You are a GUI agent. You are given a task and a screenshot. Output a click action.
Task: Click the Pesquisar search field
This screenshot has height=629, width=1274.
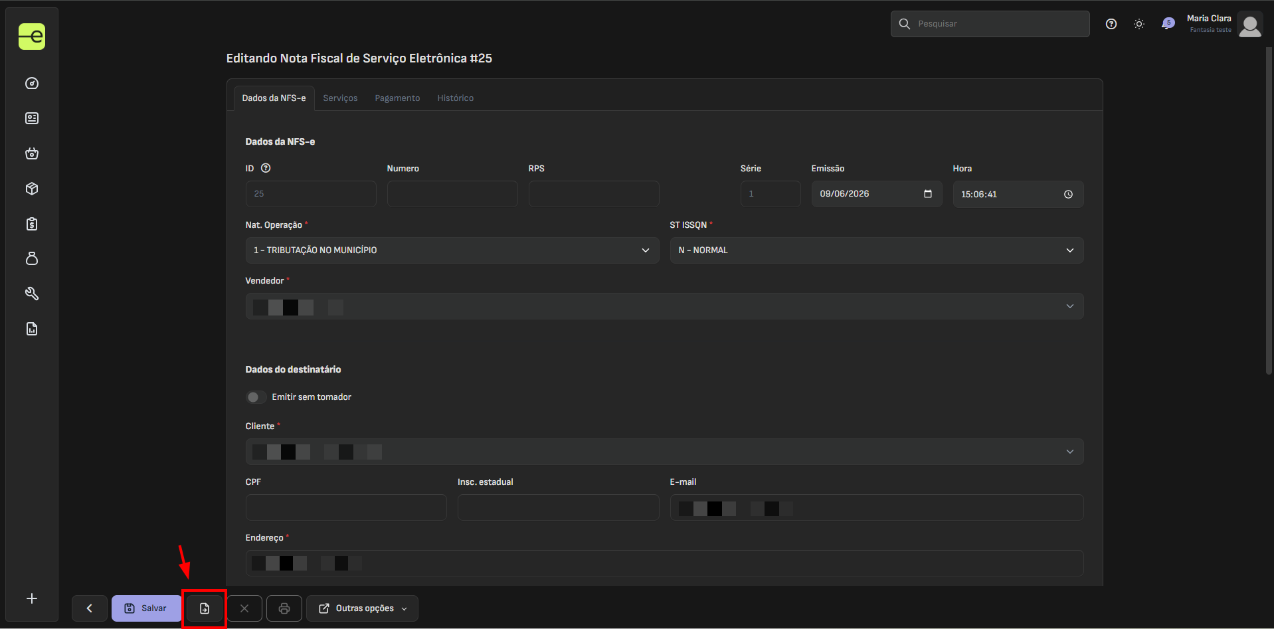pyautogui.click(x=990, y=24)
